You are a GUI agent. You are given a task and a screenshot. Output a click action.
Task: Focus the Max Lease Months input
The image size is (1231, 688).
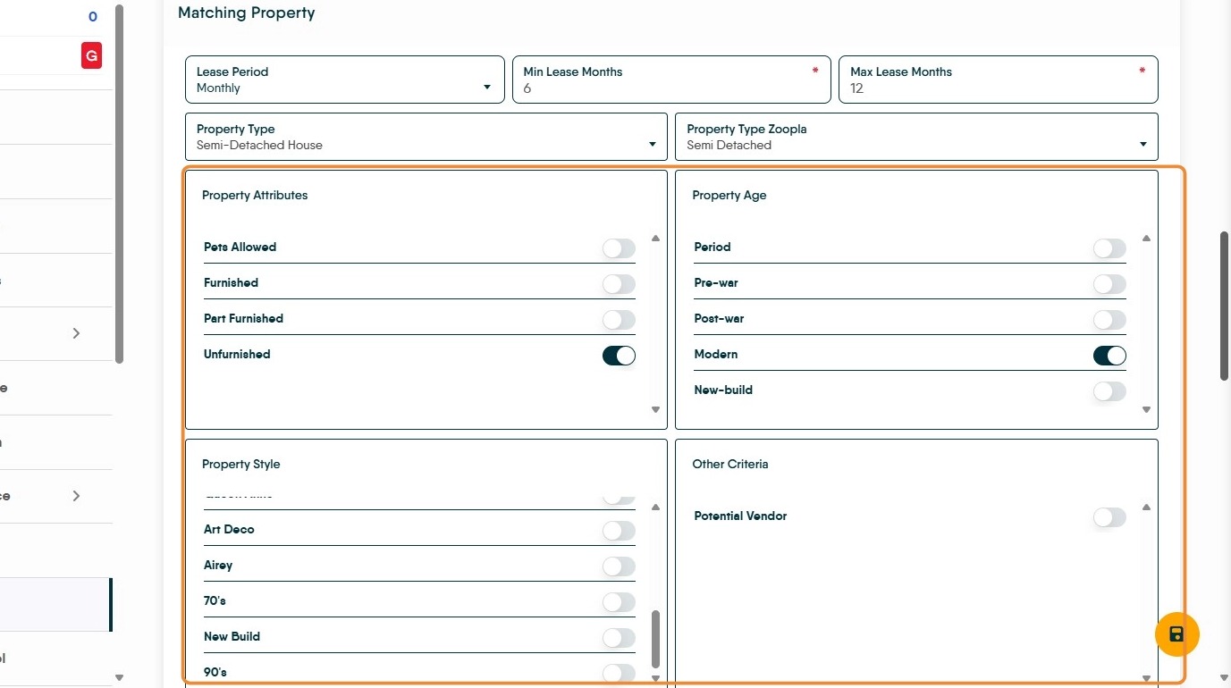point(997,88)
